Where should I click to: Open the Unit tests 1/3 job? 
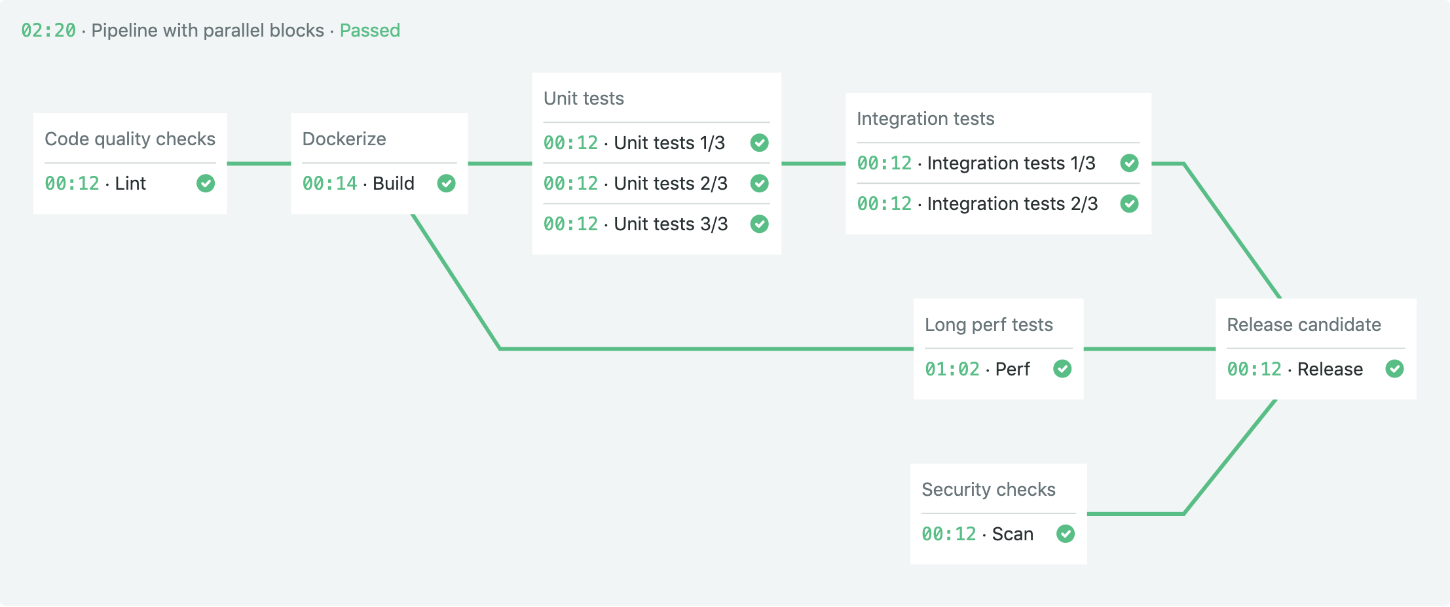(x=669, y=143)
